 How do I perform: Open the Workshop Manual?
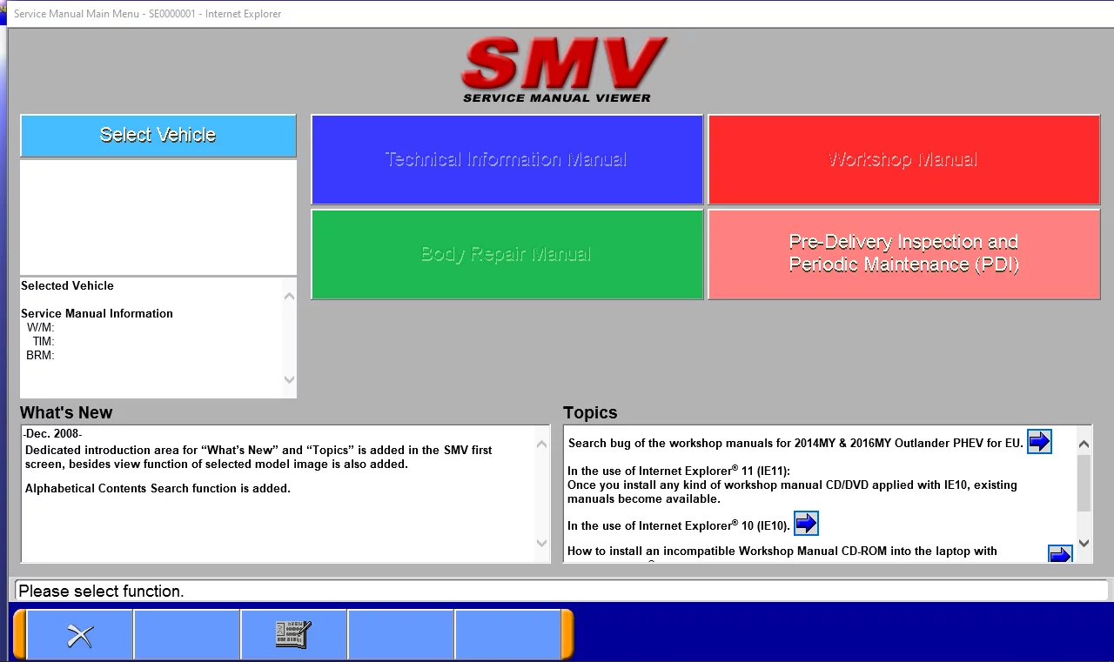pos(903,160)
